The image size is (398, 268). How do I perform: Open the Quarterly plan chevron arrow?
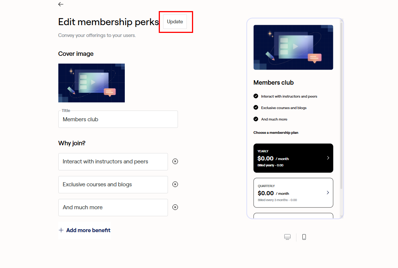click(328, 193)
